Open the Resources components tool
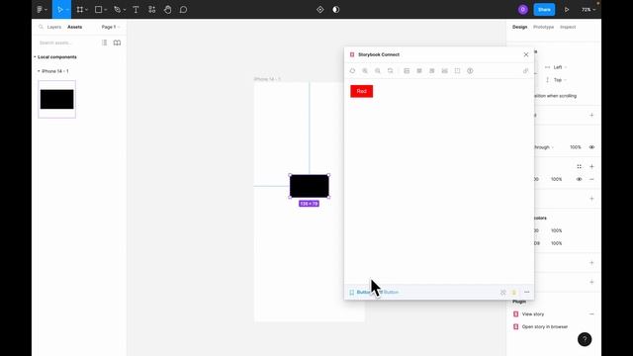 (151, 9)
